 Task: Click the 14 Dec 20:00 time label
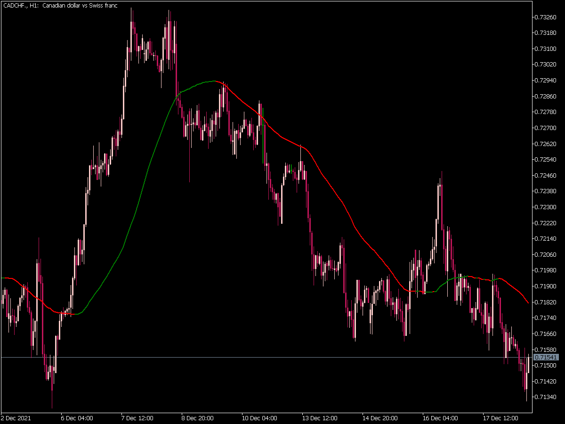[x=380, y=418]
